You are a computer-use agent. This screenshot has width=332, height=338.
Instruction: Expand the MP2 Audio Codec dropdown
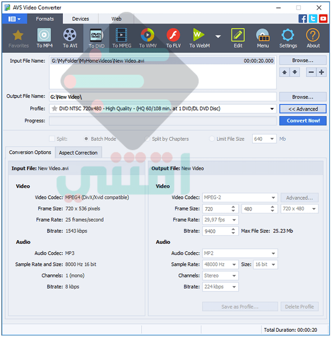(x=273, y=253)
